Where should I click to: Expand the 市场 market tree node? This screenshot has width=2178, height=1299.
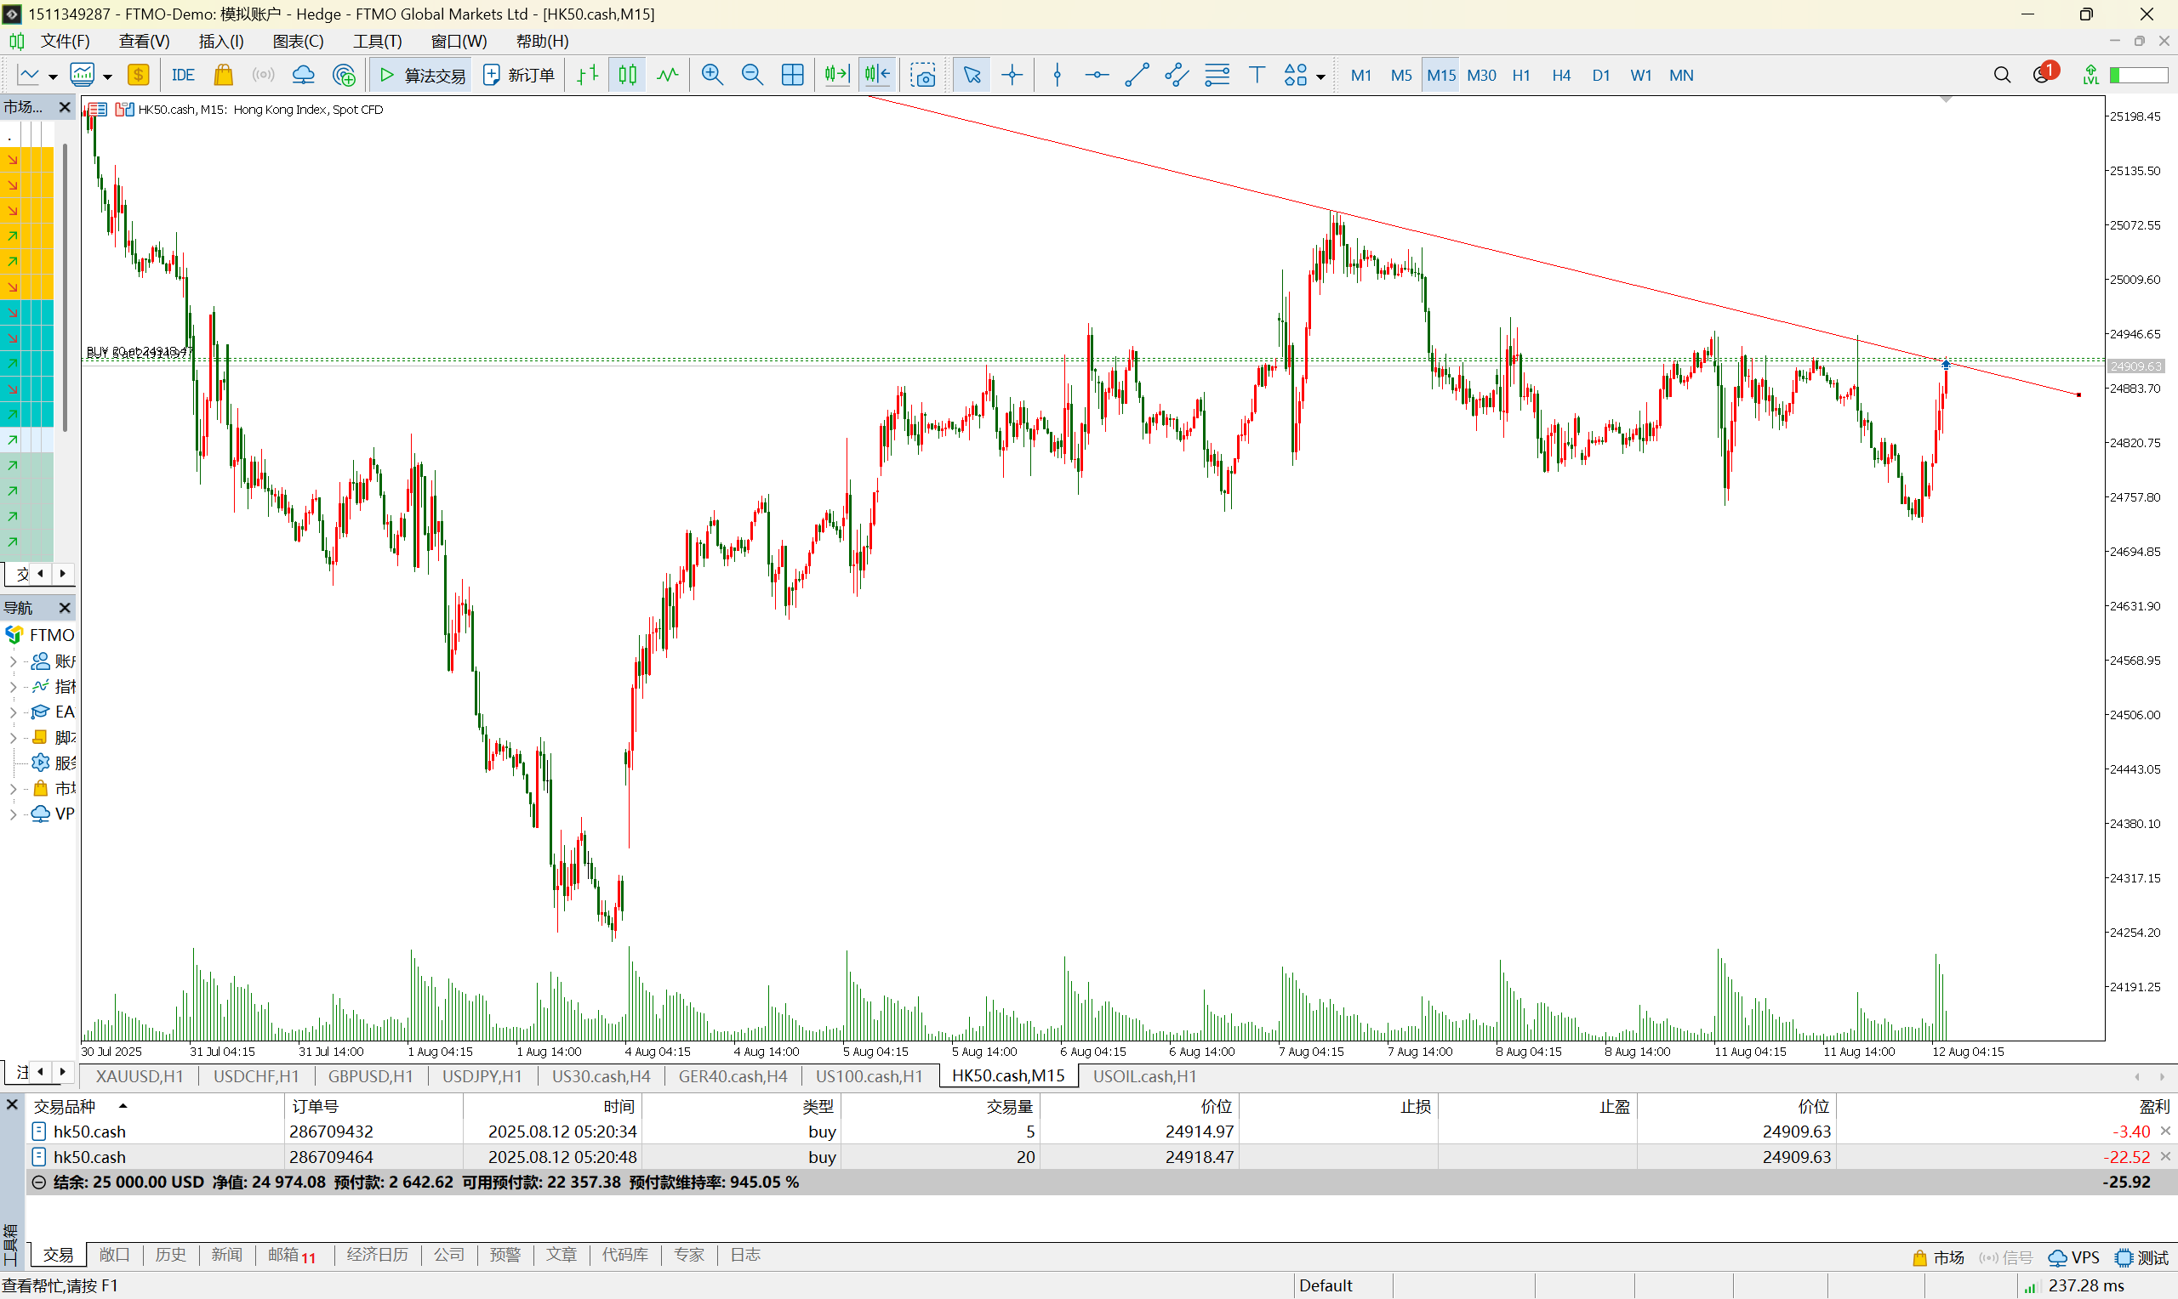(x=13, y=788)
